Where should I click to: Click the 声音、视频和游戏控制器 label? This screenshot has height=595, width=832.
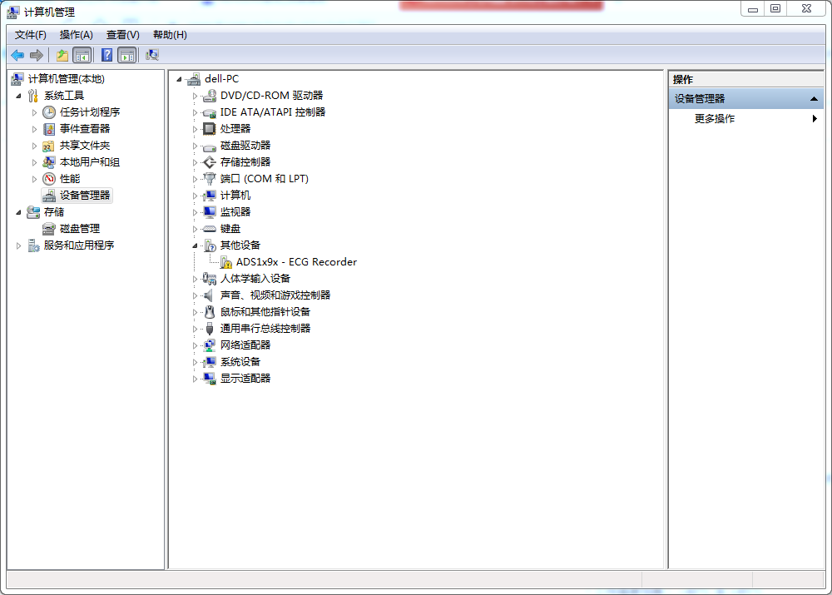(x=275, y=295)
